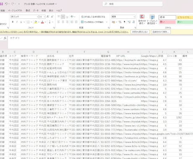Image resolution: width=193 pixels, height=159 pixels.
Task: Apply the 良い green cell style
Action: click(185, 22)
